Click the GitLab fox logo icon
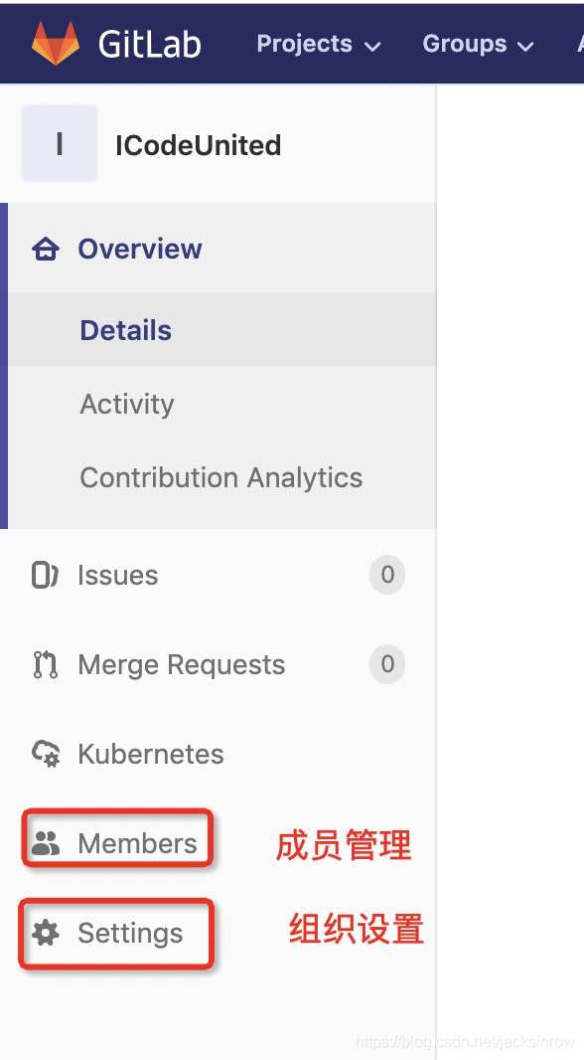 tap(56, 44)
